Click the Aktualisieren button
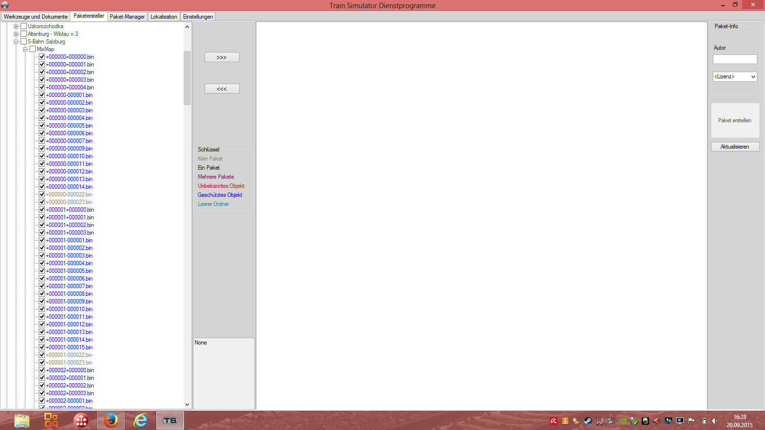The height and width of the screenshot is (430, 765). tap(735, 147)
